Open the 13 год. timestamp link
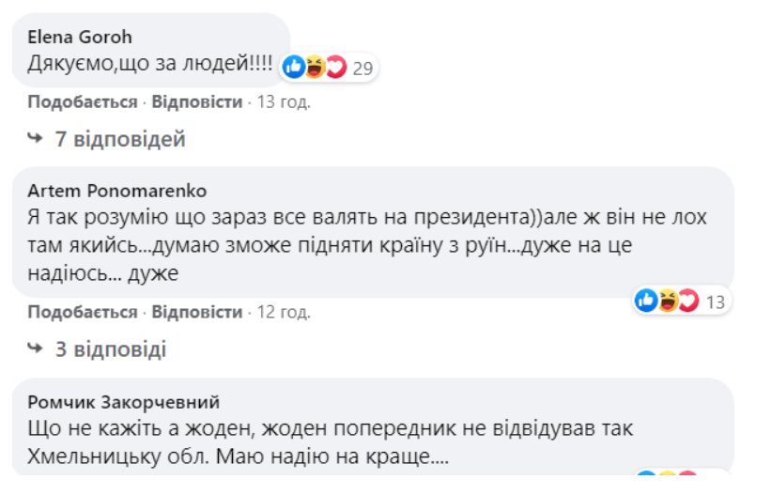 coord(284,101)
